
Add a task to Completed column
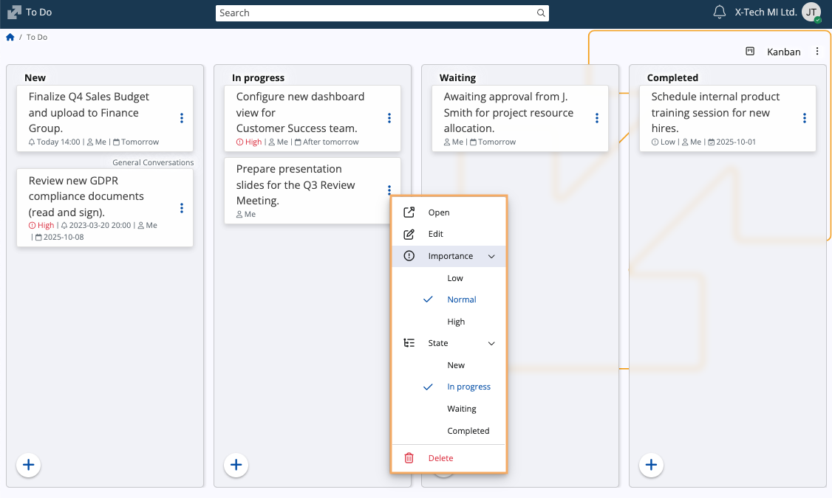click(x=651, y=465)
